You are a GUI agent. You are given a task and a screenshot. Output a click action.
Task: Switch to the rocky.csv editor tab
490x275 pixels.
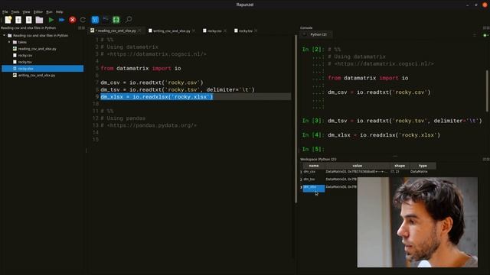(x=214, y=31)
